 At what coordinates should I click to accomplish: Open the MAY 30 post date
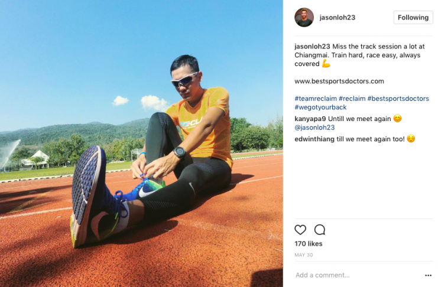coord(304,255)
